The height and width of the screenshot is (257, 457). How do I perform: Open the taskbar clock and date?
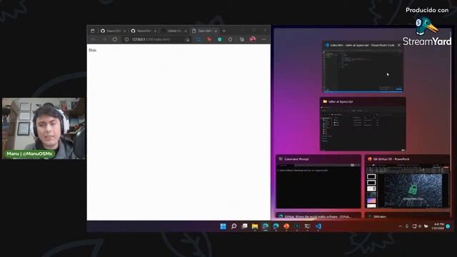click(438, 226)
